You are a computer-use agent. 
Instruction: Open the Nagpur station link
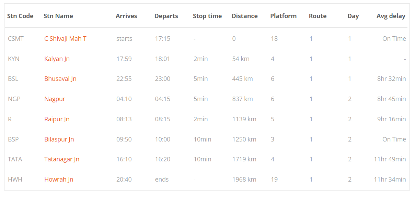coord(55,99)
